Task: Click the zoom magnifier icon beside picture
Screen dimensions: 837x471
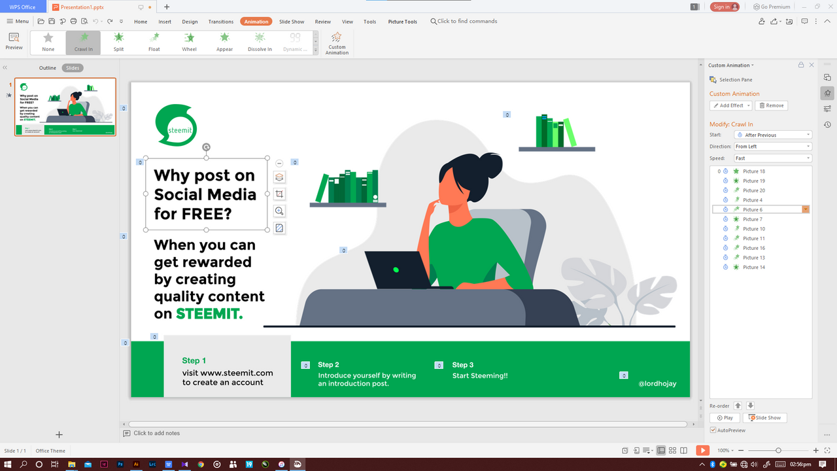Action: [x=279, y=211]
